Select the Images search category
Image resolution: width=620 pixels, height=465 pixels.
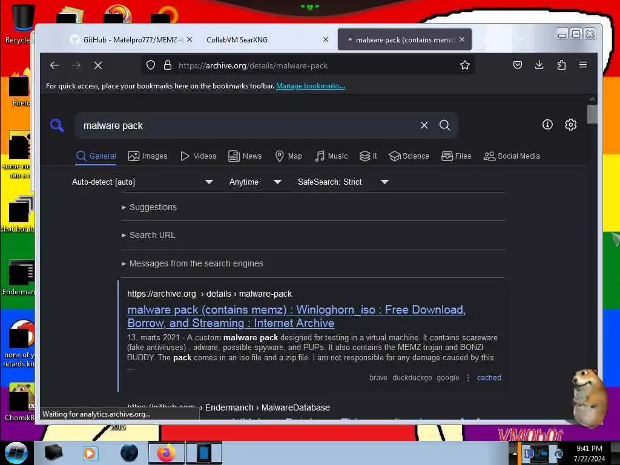148,156
